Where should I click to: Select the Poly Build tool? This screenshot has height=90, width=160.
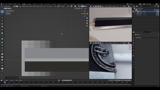2,54
